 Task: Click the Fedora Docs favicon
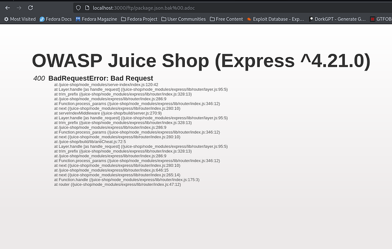42,19
